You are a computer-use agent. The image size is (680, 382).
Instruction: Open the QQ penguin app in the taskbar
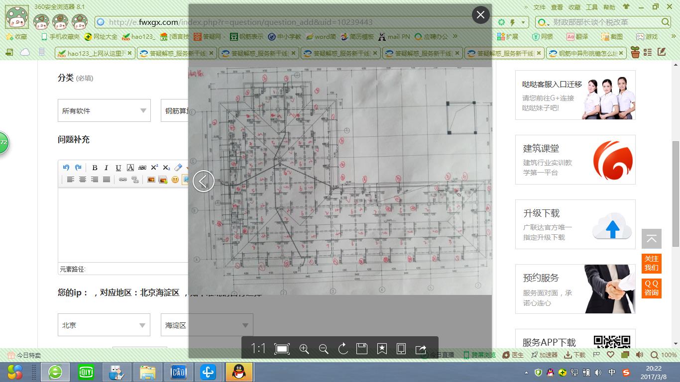click(x=239, y=372)
